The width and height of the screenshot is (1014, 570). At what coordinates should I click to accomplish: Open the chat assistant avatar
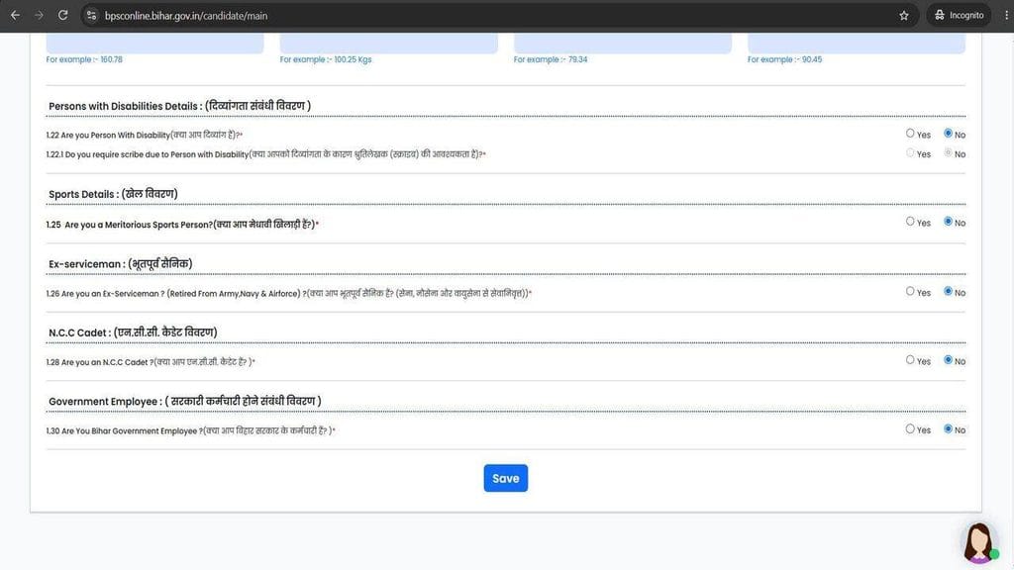pos(979,543)
